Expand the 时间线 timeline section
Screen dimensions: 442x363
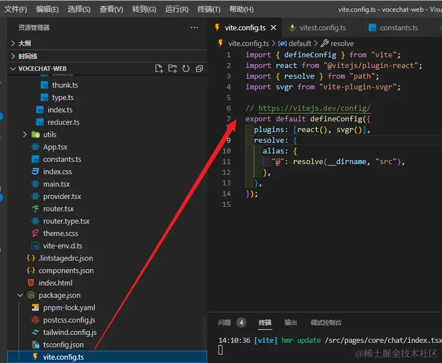[x=27, y=56]
